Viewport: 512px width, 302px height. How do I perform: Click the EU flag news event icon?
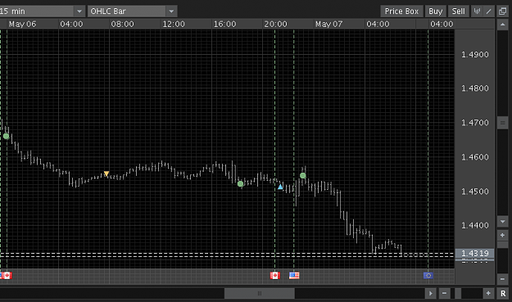(428, 276)
